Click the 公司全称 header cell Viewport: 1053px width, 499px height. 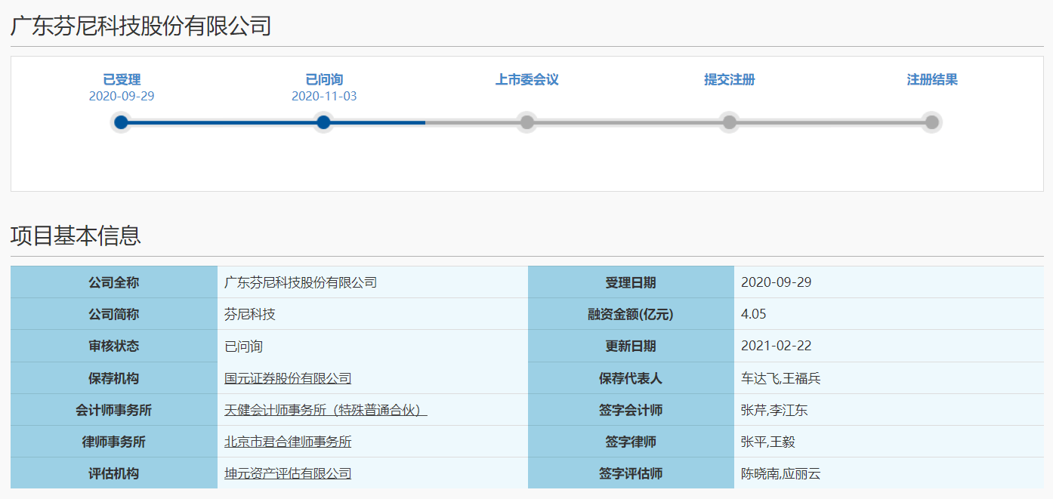[114, 282]
